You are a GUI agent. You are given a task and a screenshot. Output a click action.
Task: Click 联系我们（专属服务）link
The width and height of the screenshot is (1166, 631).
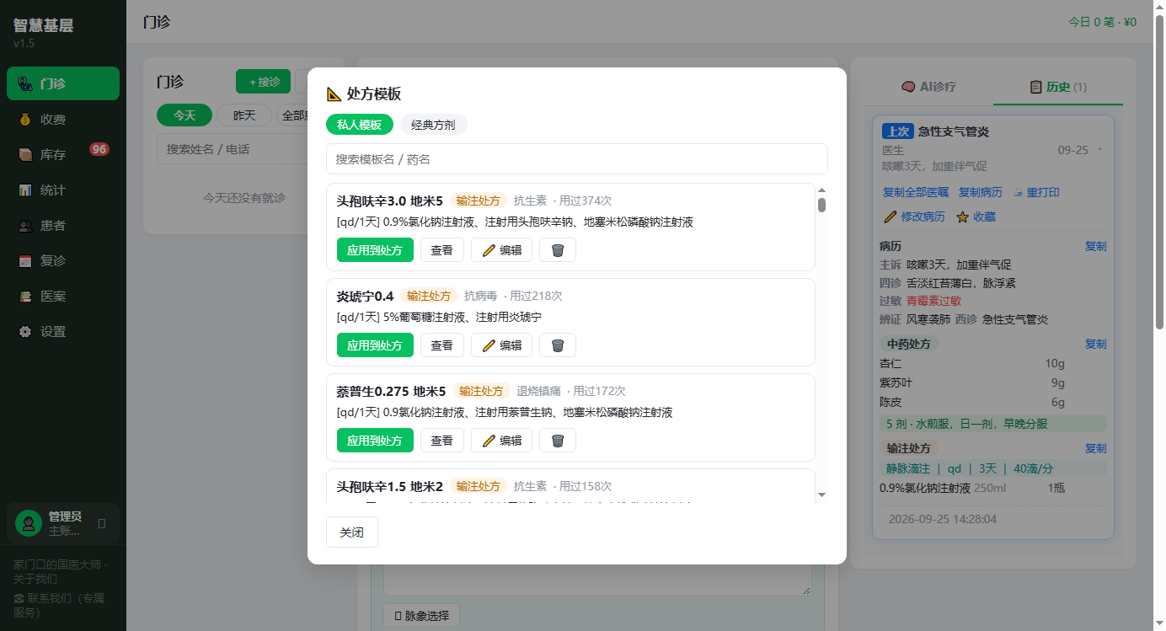pyautogui.click(x=59, y=605)
